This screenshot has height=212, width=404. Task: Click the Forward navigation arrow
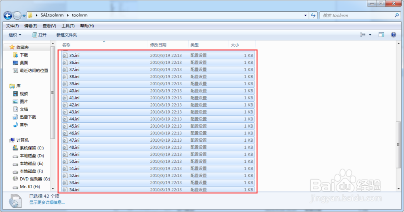pos(17,15)
